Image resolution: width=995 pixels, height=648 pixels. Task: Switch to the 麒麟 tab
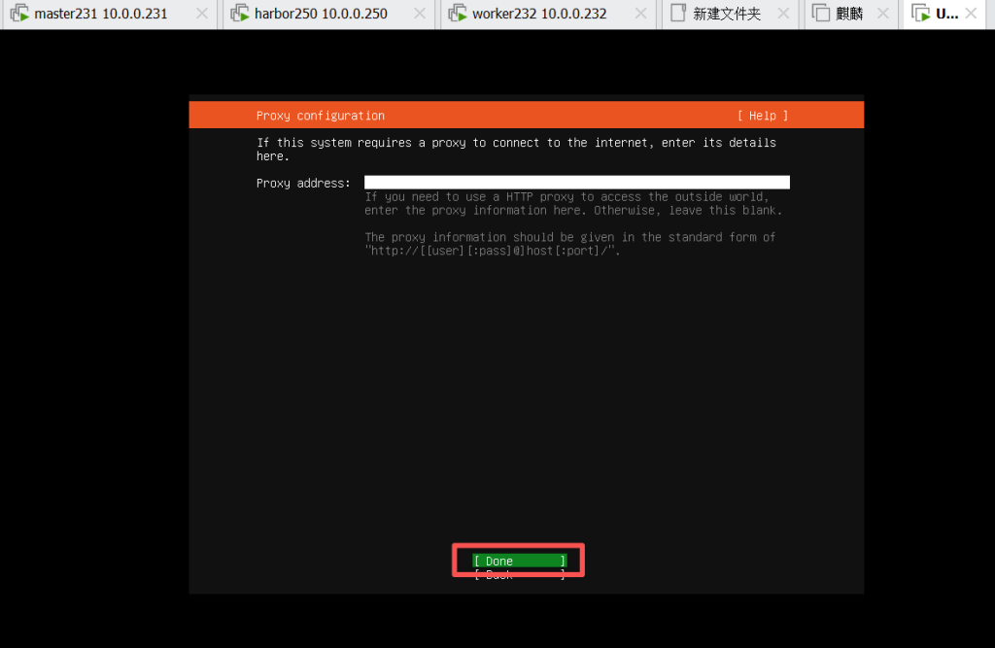849,14
